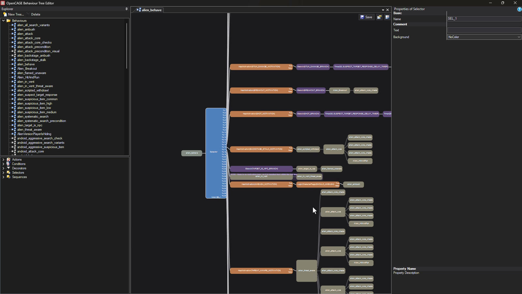
Task: Click the export icon right of Save
Action: (x=379, y=17)
